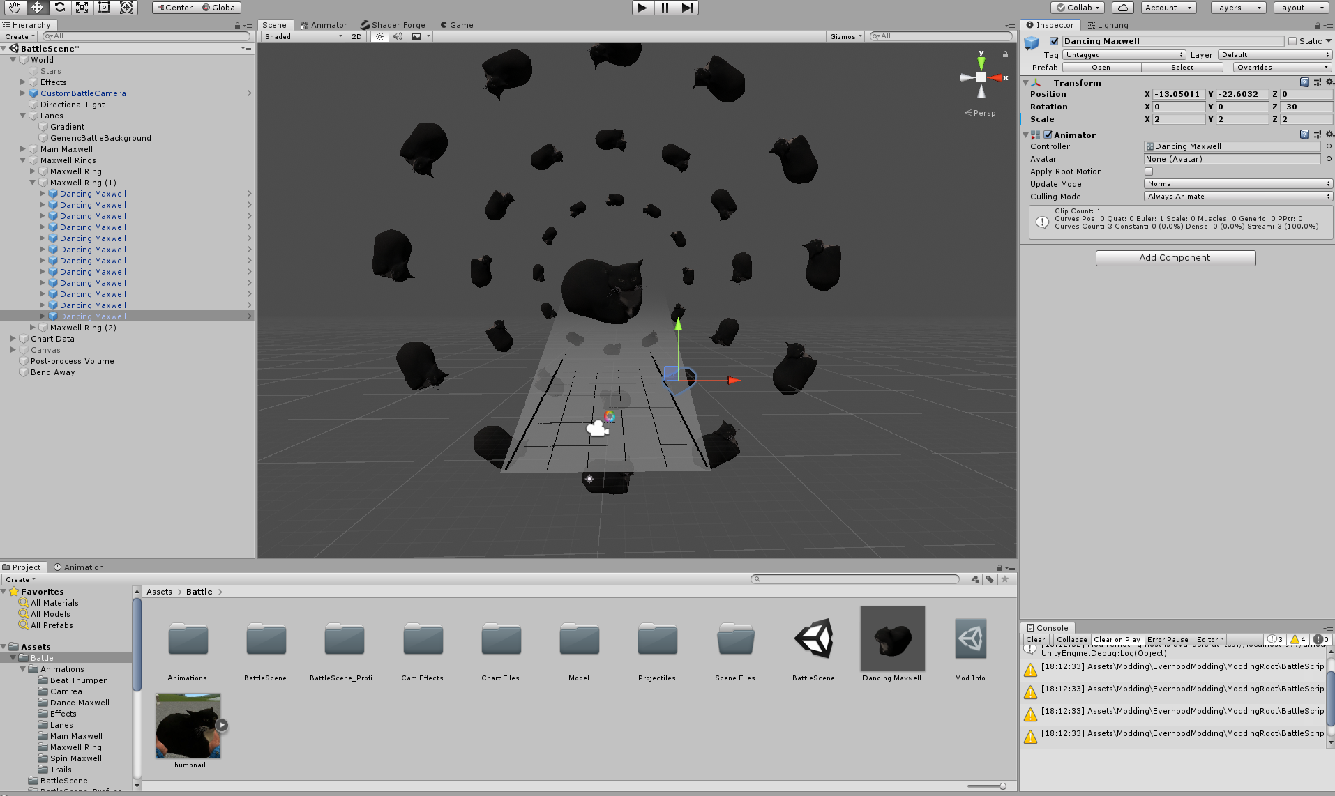The image size is (1335, 796).
Task: Toggle info messages filter in Console
Action: click(x=1275, y=639)
